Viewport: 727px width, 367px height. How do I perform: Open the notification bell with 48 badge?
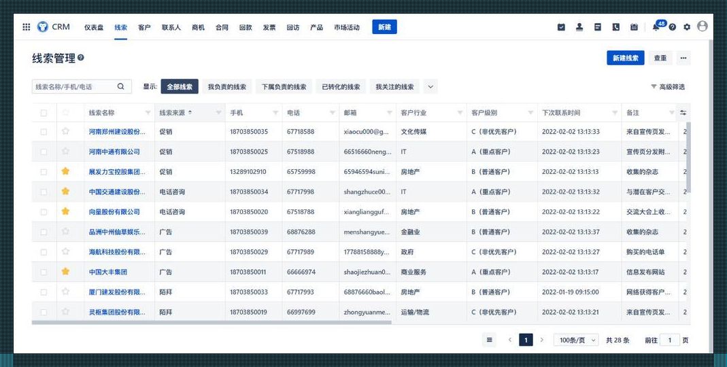point(658,26)
